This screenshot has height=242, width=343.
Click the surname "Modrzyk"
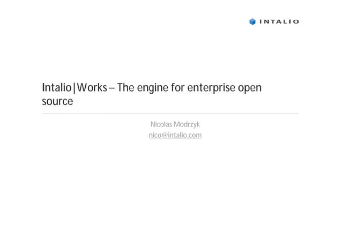click(188, 125)
